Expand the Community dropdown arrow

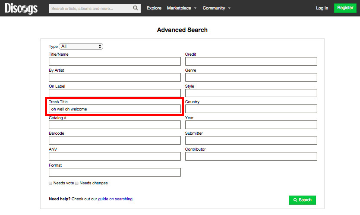pos(229,8)
